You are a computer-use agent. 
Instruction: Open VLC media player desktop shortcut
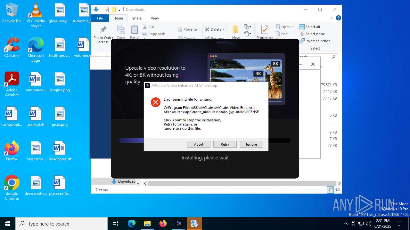pyautogui.click(x=36, y=15)
